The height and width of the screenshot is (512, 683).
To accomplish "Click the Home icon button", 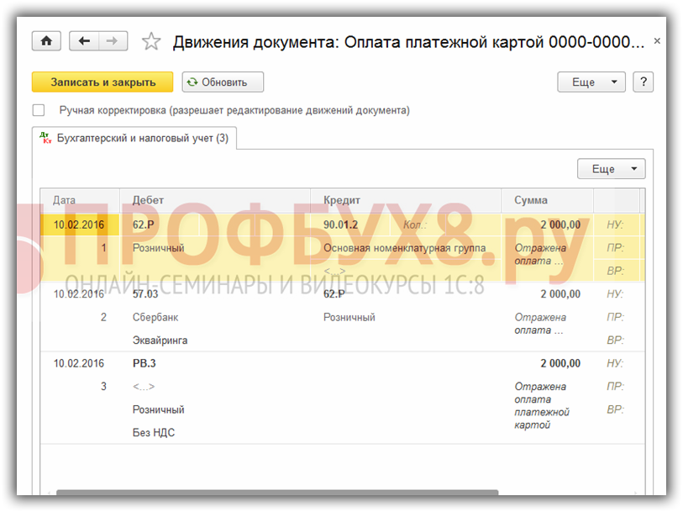I will point(46,41).
